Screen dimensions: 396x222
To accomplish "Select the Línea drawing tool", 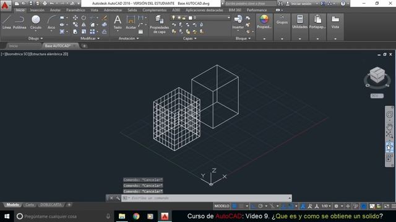I will click(x=7, y=22).
